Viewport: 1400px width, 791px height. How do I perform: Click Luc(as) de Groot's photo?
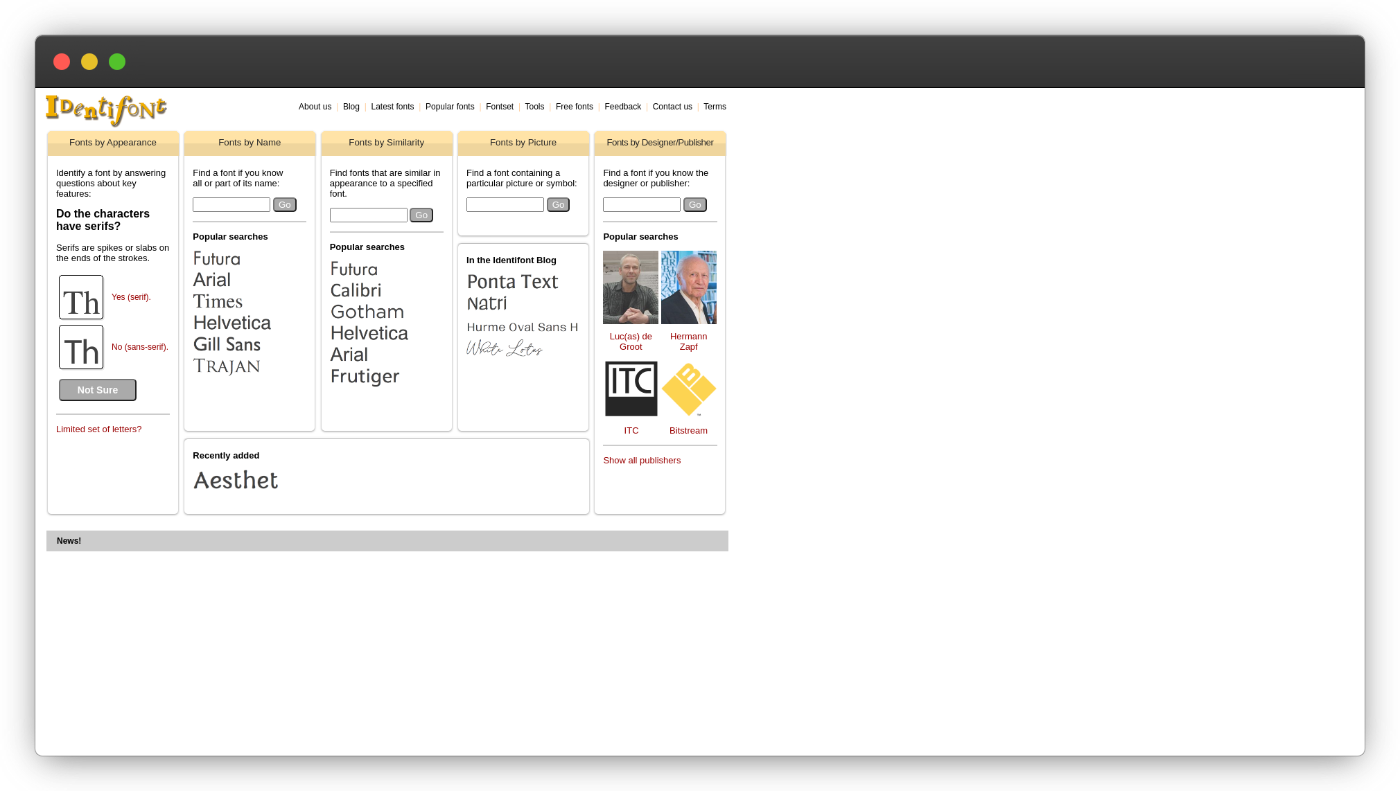click(630, 287)
